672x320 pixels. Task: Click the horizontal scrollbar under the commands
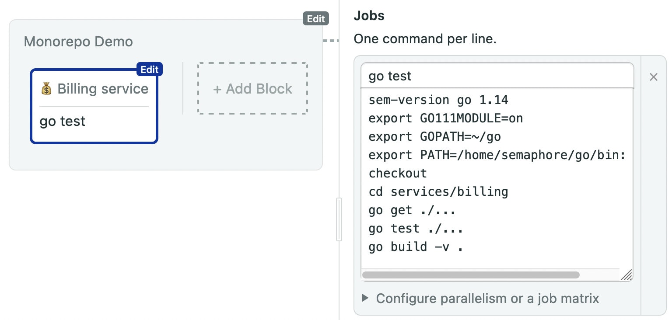point(470,275)
